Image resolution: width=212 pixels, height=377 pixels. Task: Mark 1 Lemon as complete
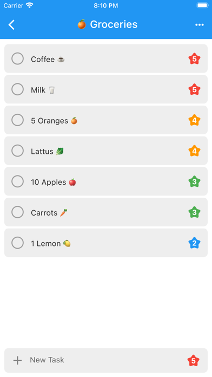coord(17,243)
